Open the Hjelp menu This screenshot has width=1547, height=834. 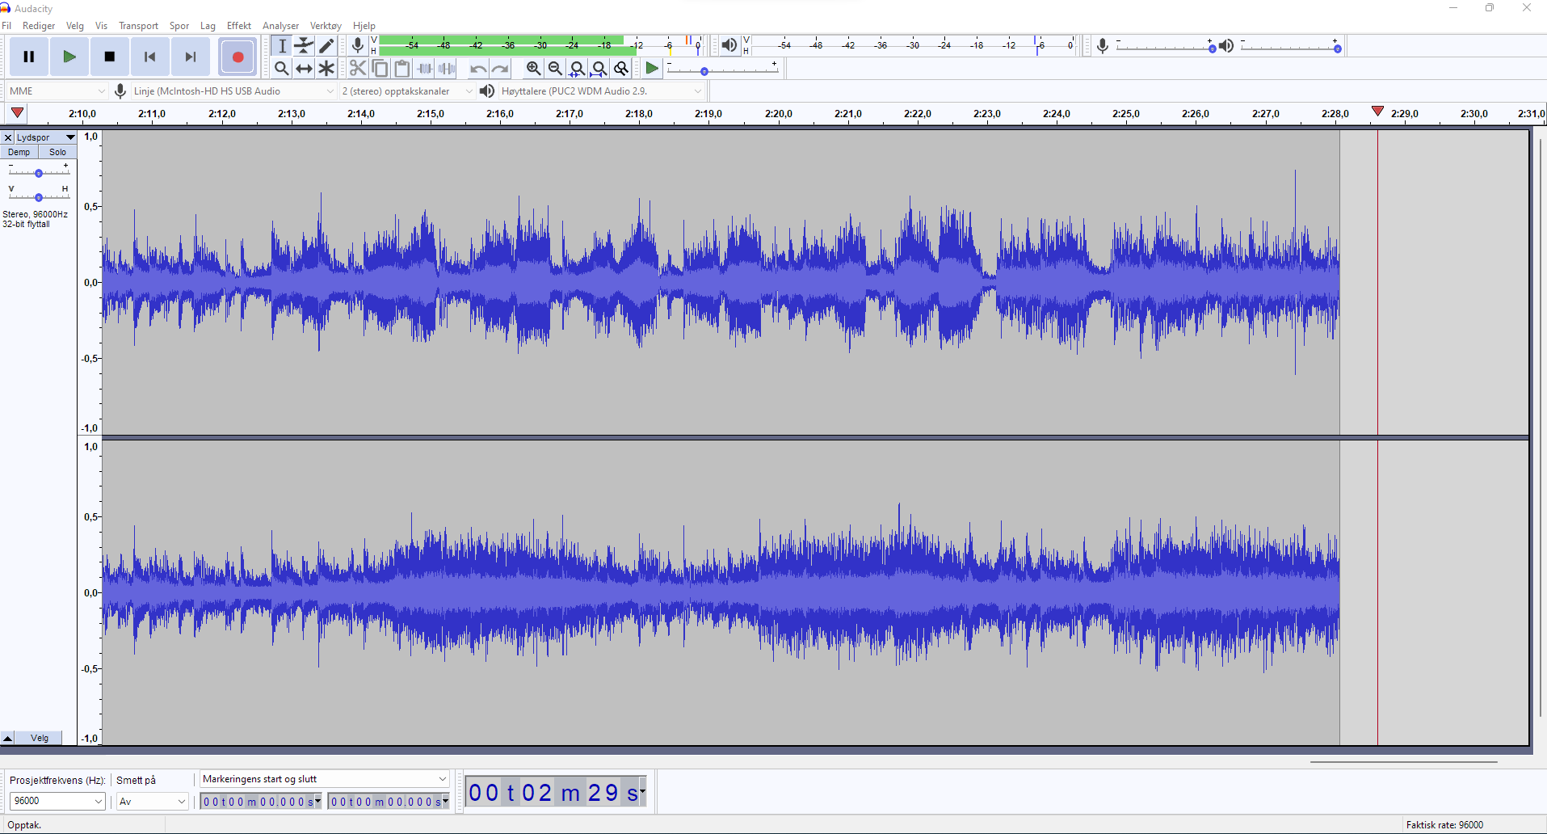[x=364, y=26]
